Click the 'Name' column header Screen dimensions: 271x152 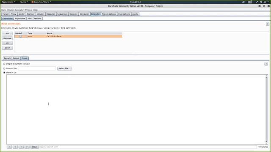[x=84, y=33]
